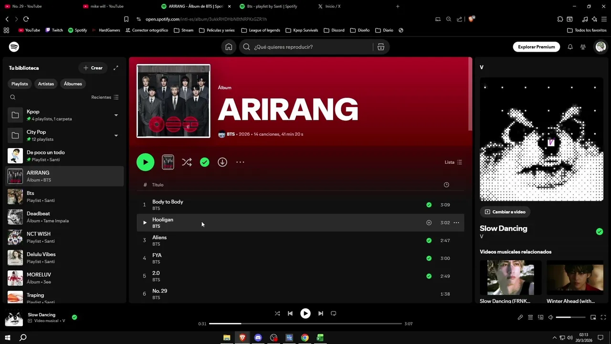This screenshot has width=611, height=344.
Task: Play the Hooligan track
Action: pyautogui.click(x=145, y=223)
